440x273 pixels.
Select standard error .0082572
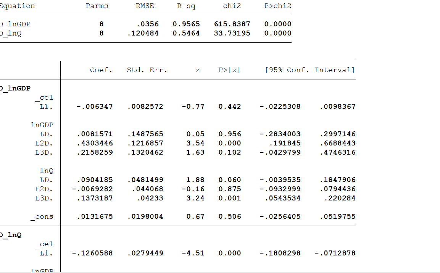click(145, 107)
